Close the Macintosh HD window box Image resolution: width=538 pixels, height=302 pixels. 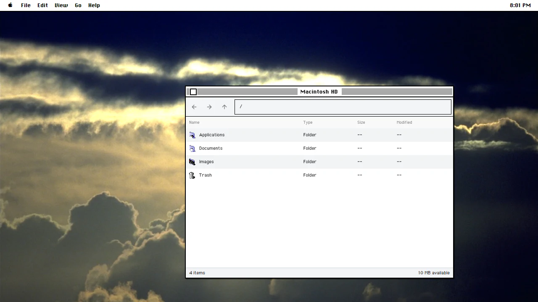[x=193, y=92]
